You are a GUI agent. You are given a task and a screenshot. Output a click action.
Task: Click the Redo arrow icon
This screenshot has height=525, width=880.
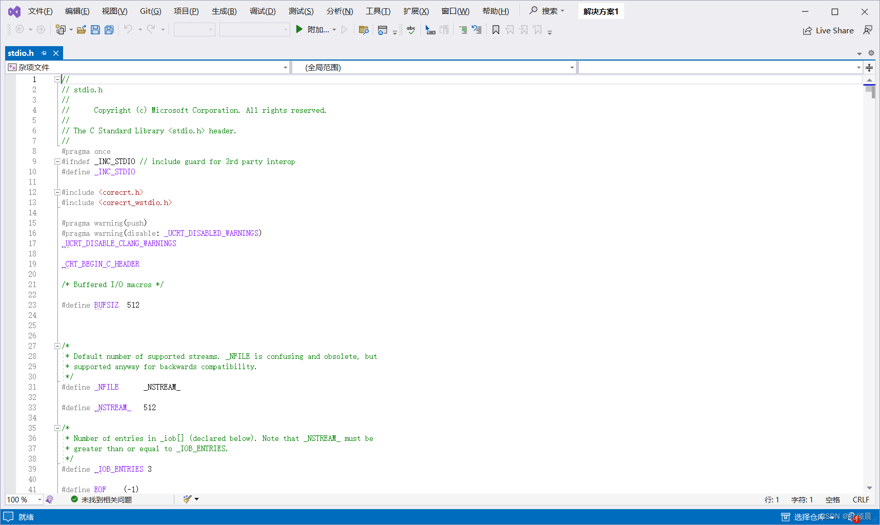click(151, 29)
